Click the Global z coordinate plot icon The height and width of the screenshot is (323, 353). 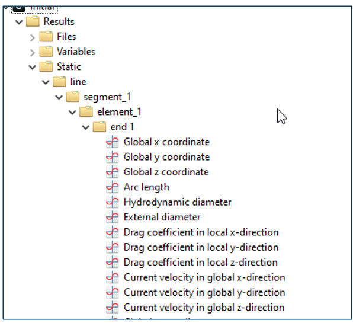pos(113,172)
